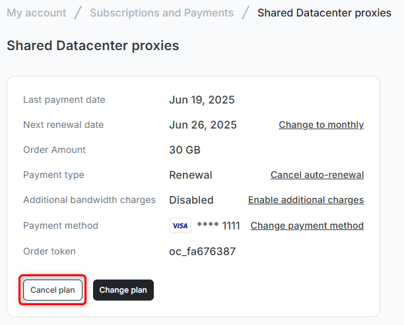Click the Shared Datacenter proxies page heading
Image resolution: width=404 pixels, height=325 pixels.
[92, 45]
